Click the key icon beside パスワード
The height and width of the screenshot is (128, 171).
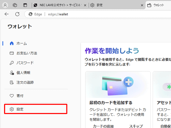pyautogui.click(x=12, y=63)
